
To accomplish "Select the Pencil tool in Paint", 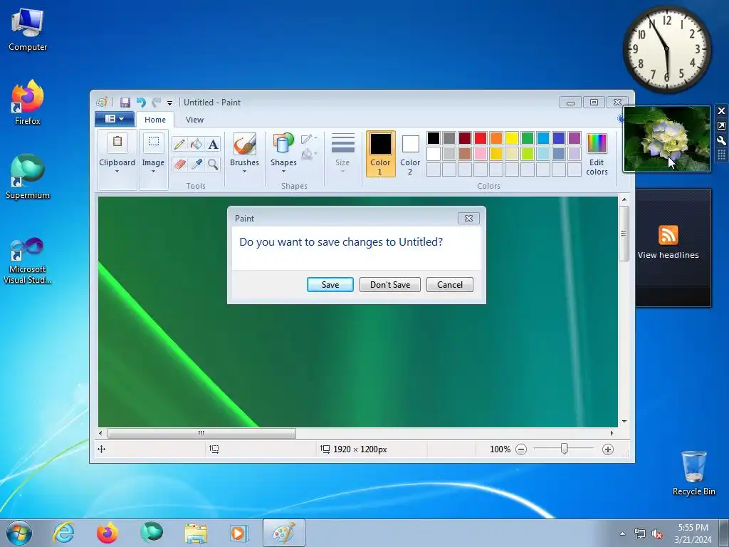I will tap(179, 144).
